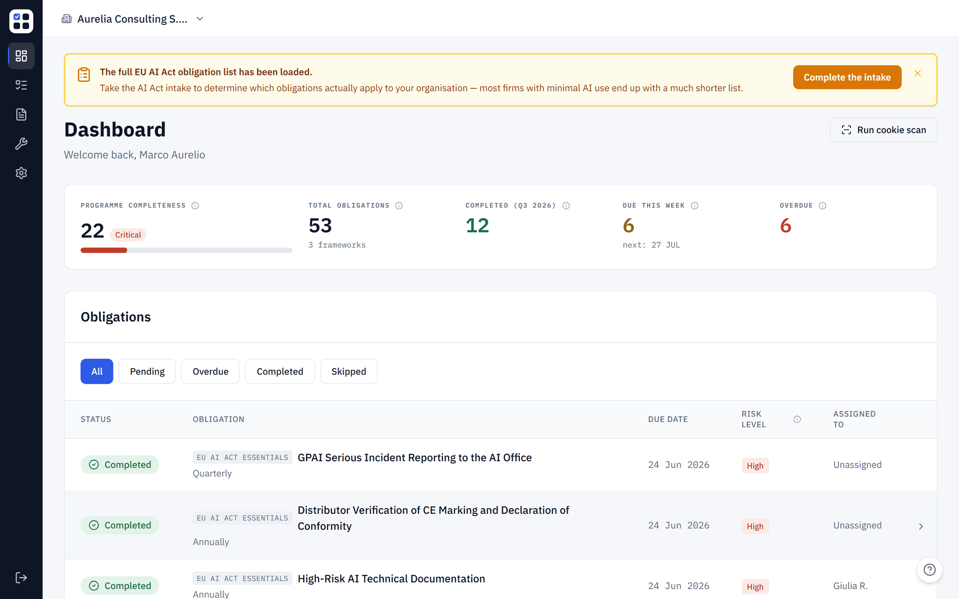Click the Status column header

(96, 419)
